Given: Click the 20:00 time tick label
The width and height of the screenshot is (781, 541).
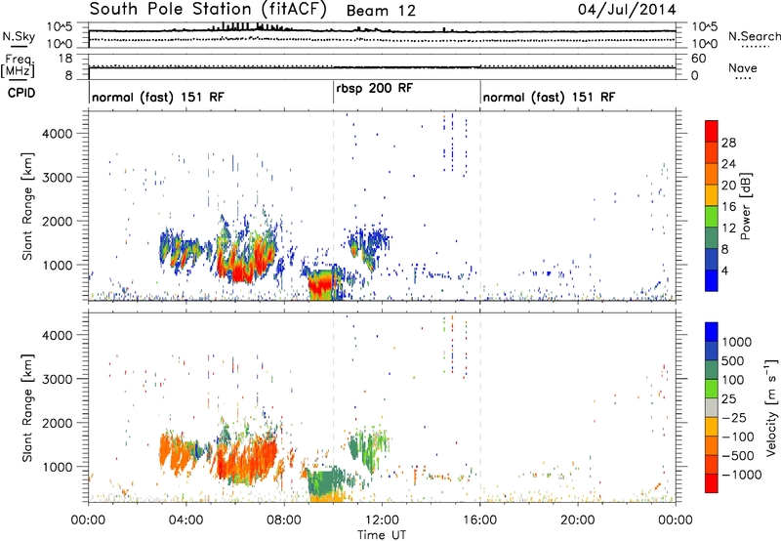Looking at the screenshot, I should [x=577, y=520].
